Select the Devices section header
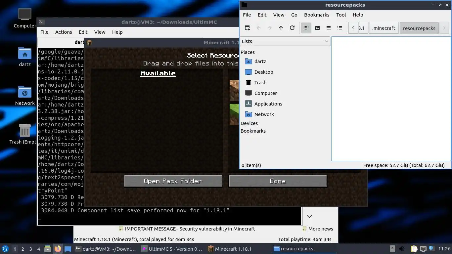The height and width of the screenshot is (254, 452). click(x=249, y=123)
